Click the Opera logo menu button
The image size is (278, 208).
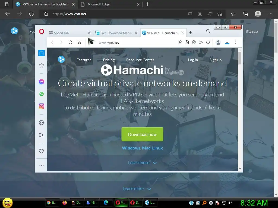pos(42,31)
